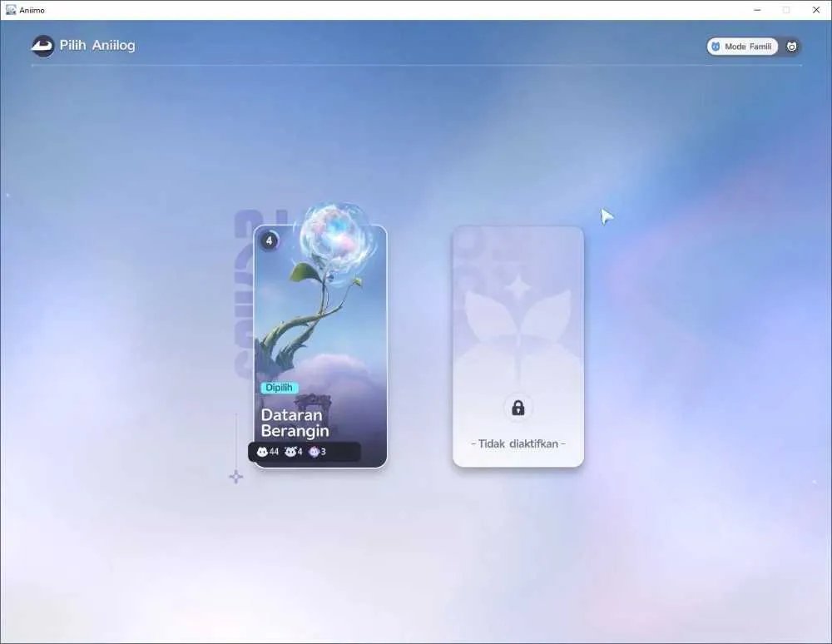Click the purple creature icon showing 3
832x644 pixels.
point(314,452)
